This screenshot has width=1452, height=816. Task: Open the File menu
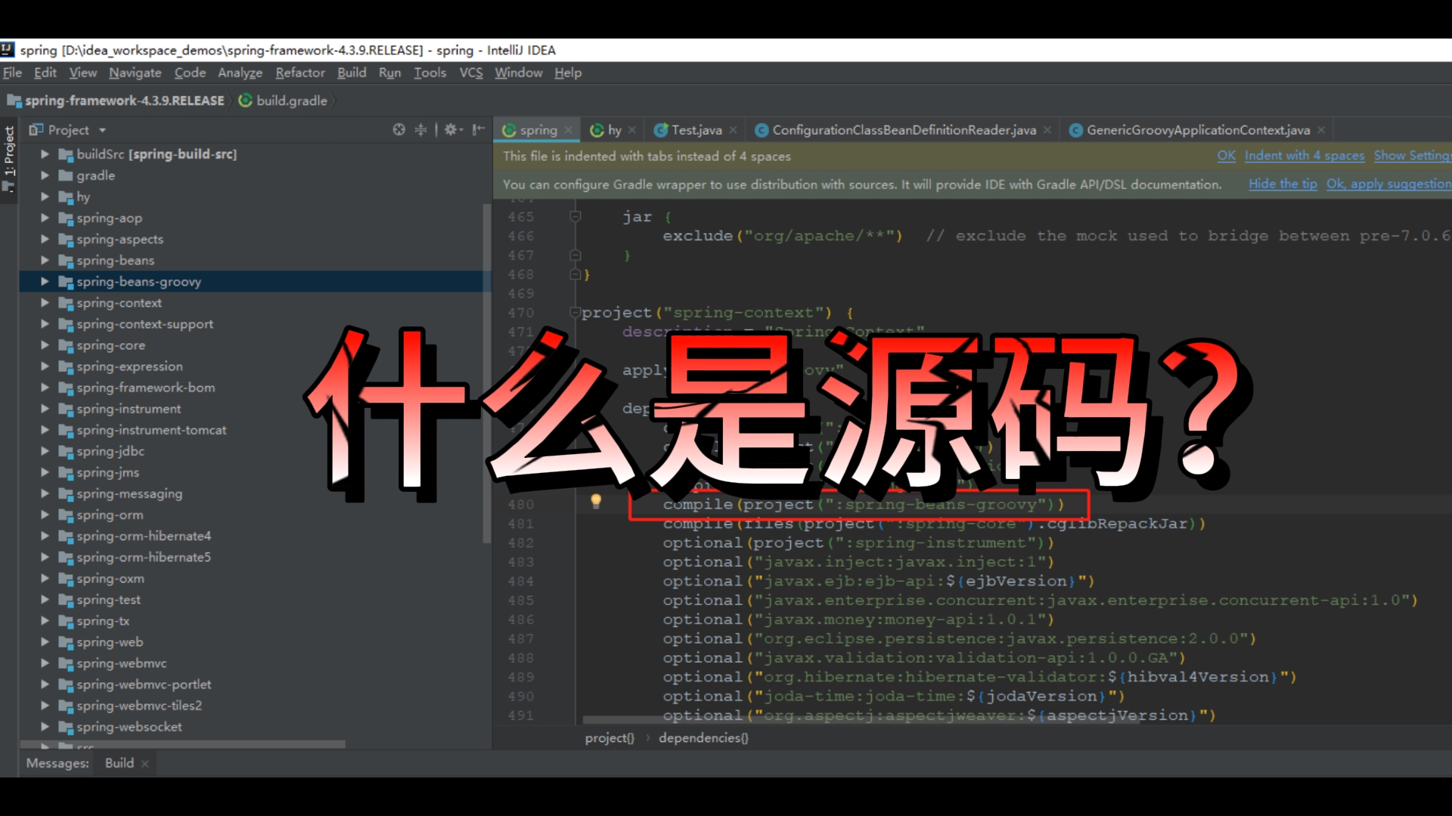12,73
